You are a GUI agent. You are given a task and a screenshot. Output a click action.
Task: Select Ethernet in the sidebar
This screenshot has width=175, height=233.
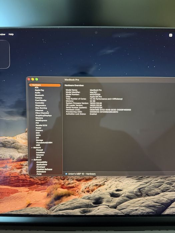click(x=39, y=111)
